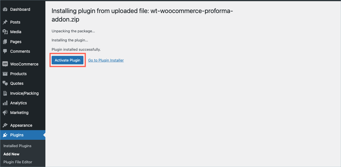Screen dimensions: 341x167
Task: Click the Quotes chat bubbles icon
Action: [x=5, y=83]
